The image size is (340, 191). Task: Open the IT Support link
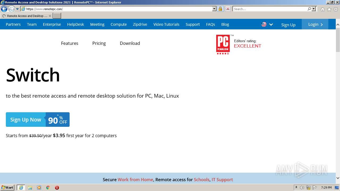222,180
